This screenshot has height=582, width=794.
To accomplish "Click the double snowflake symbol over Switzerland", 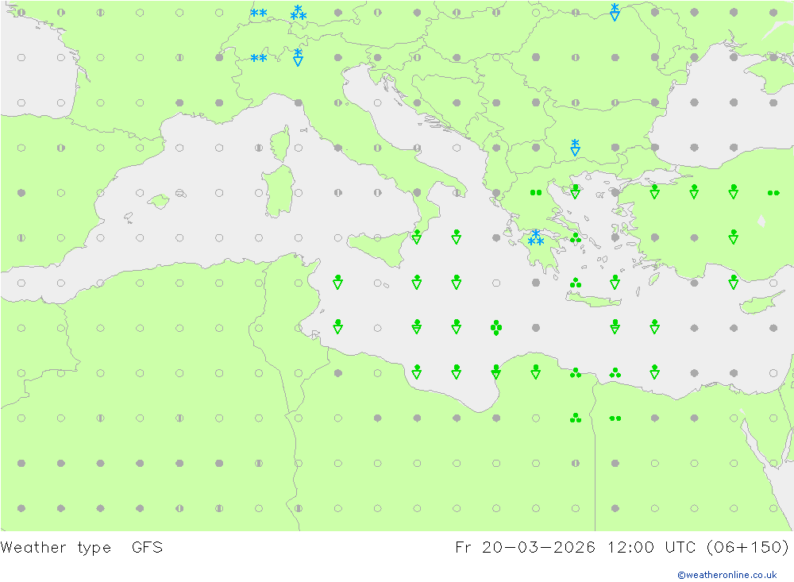I will 259,58.
